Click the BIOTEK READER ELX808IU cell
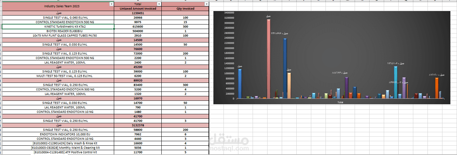This screenshot has height=155, width=457. coord(58,31)
